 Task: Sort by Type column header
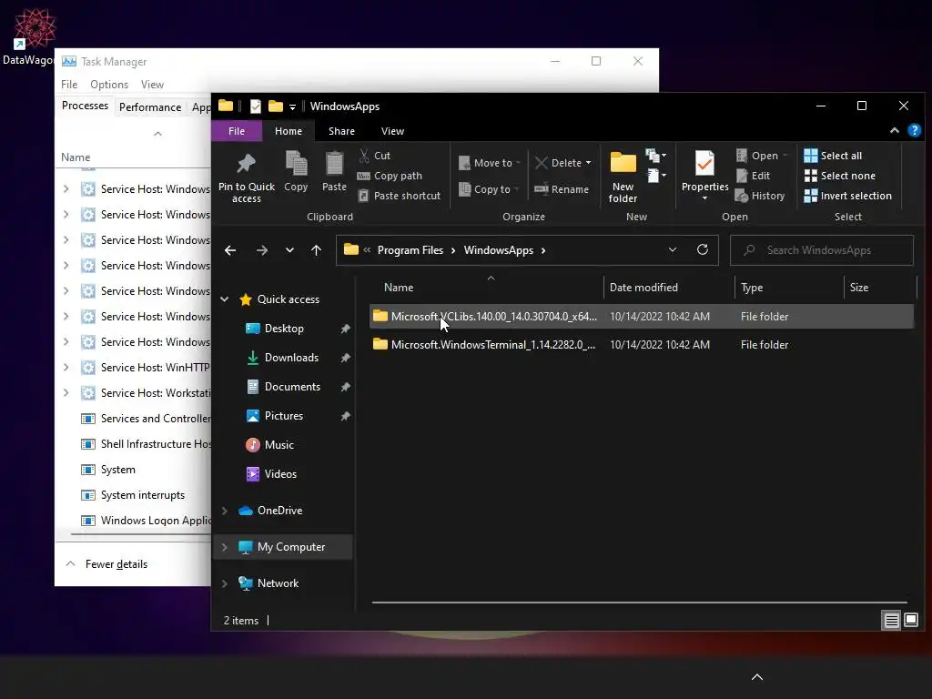(x=789, y=287)
